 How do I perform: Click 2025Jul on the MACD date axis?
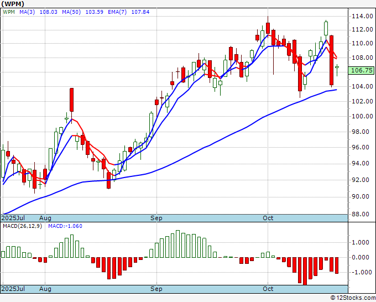point(13,289)
